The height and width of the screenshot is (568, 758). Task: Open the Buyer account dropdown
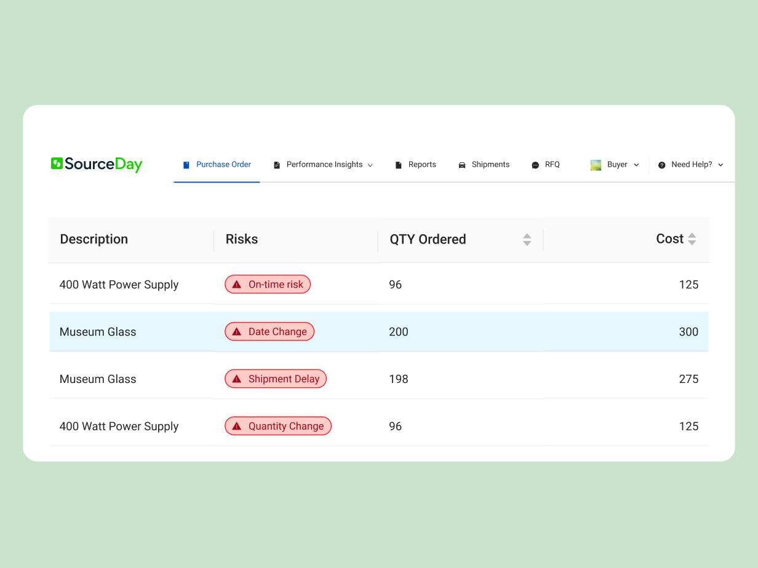(x=636, y=165)
